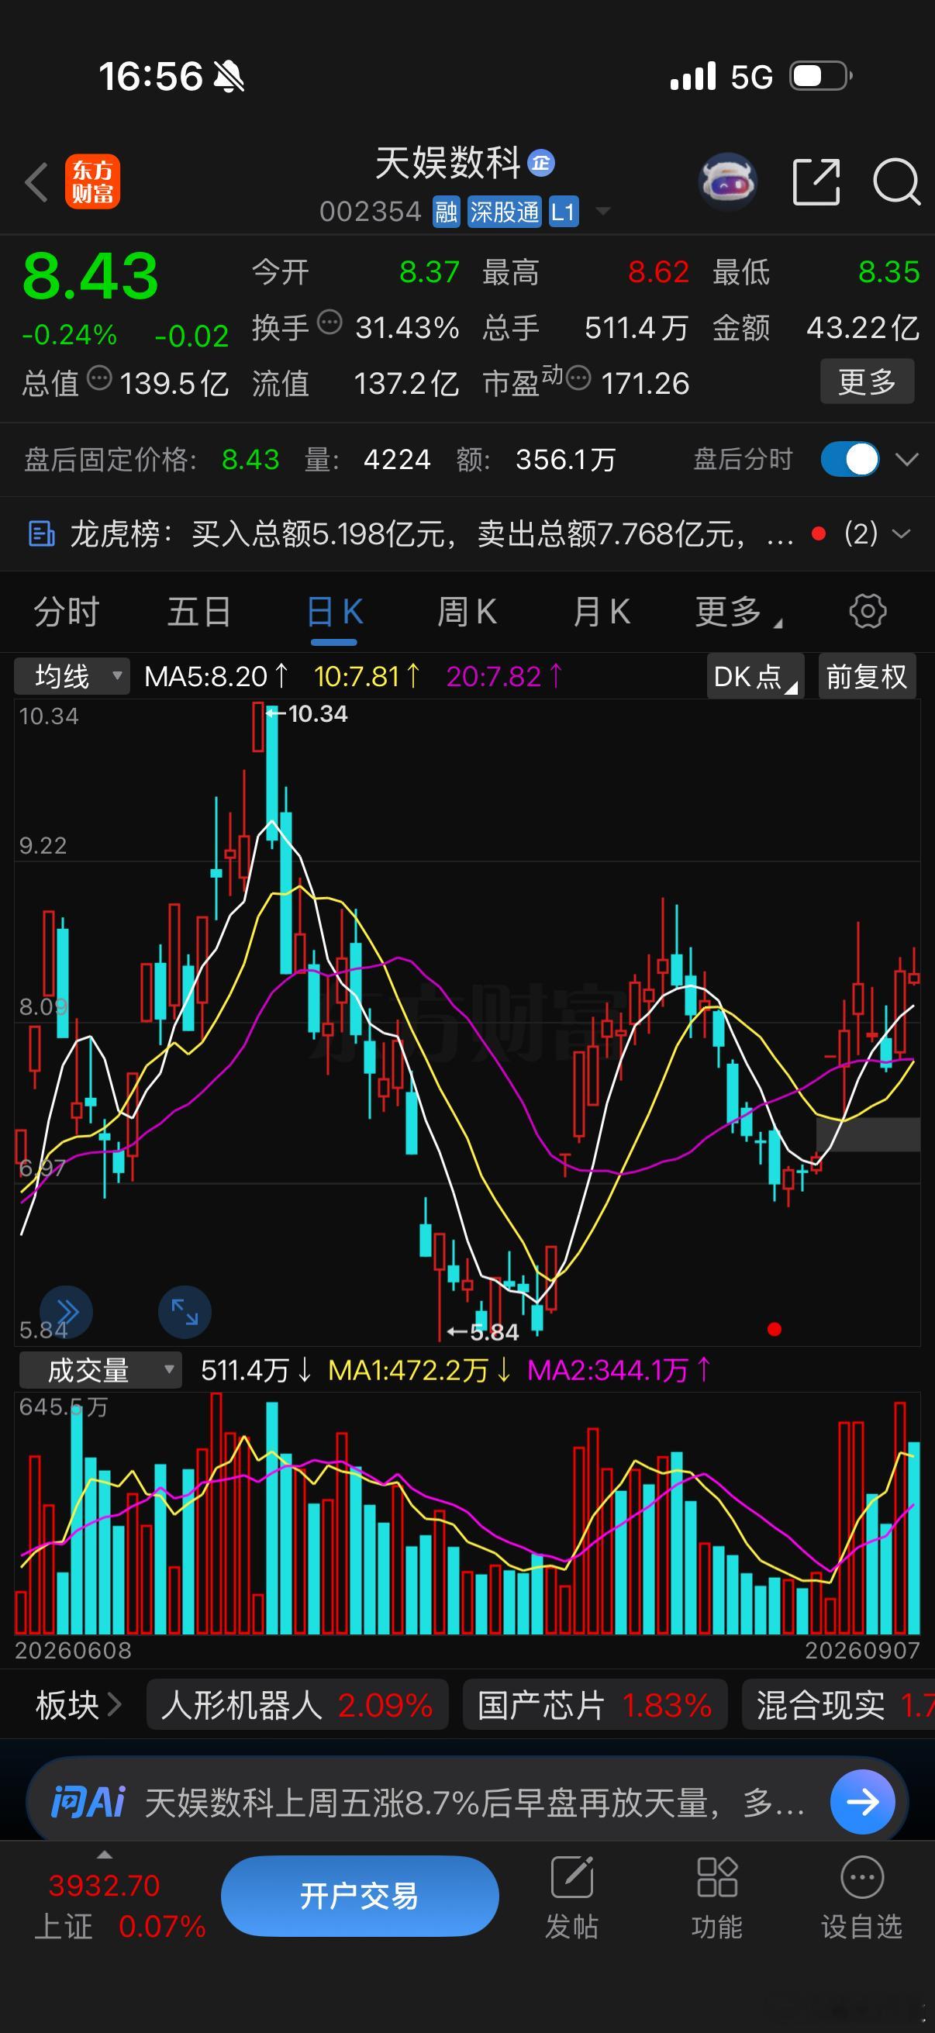
Task: Tap the info icon beside 总值
Action: click(99, 378)
